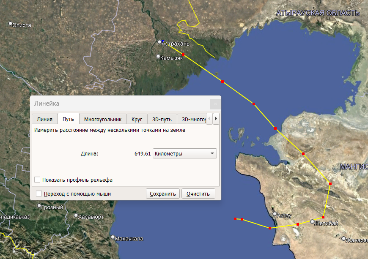Click the Жетибай city marker
Image resolution: width=368 pixels, height=259 pixels.
point(312,221)
